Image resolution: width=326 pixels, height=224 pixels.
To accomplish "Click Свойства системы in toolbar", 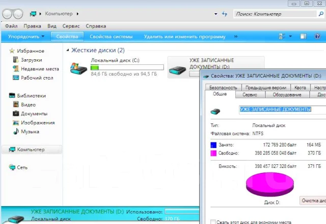I will [x=111, y=37].
